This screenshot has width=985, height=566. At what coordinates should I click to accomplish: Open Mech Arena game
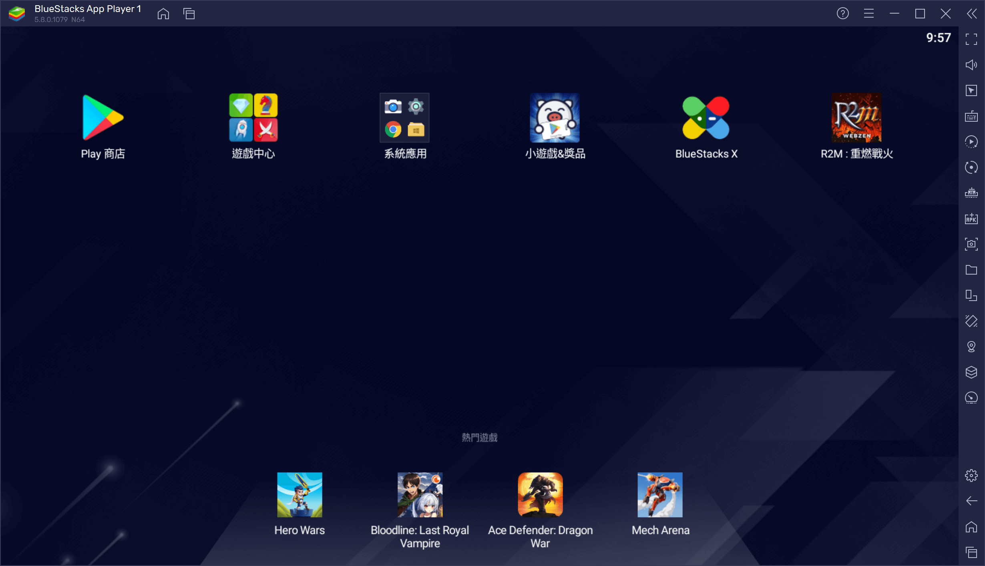point(660,495)
